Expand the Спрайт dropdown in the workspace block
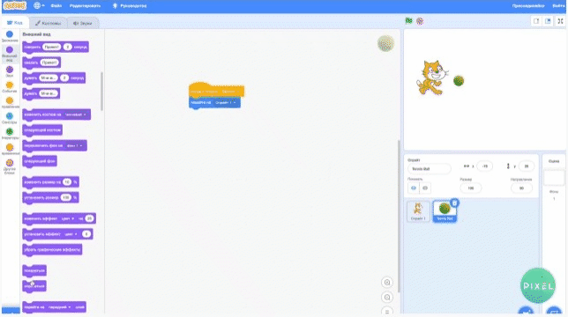Viewport: 568px width, 317px height. point(225,103)
